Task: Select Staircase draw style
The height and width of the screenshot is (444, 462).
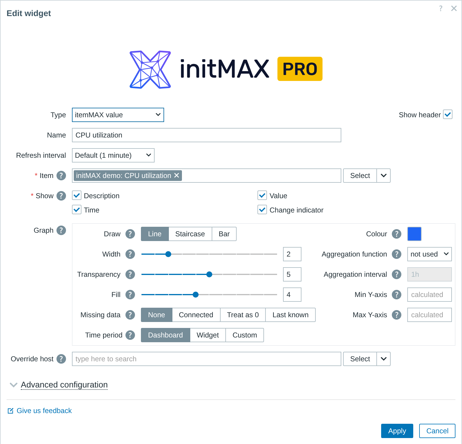Action: pyautogui.click(x=190, y=234)
